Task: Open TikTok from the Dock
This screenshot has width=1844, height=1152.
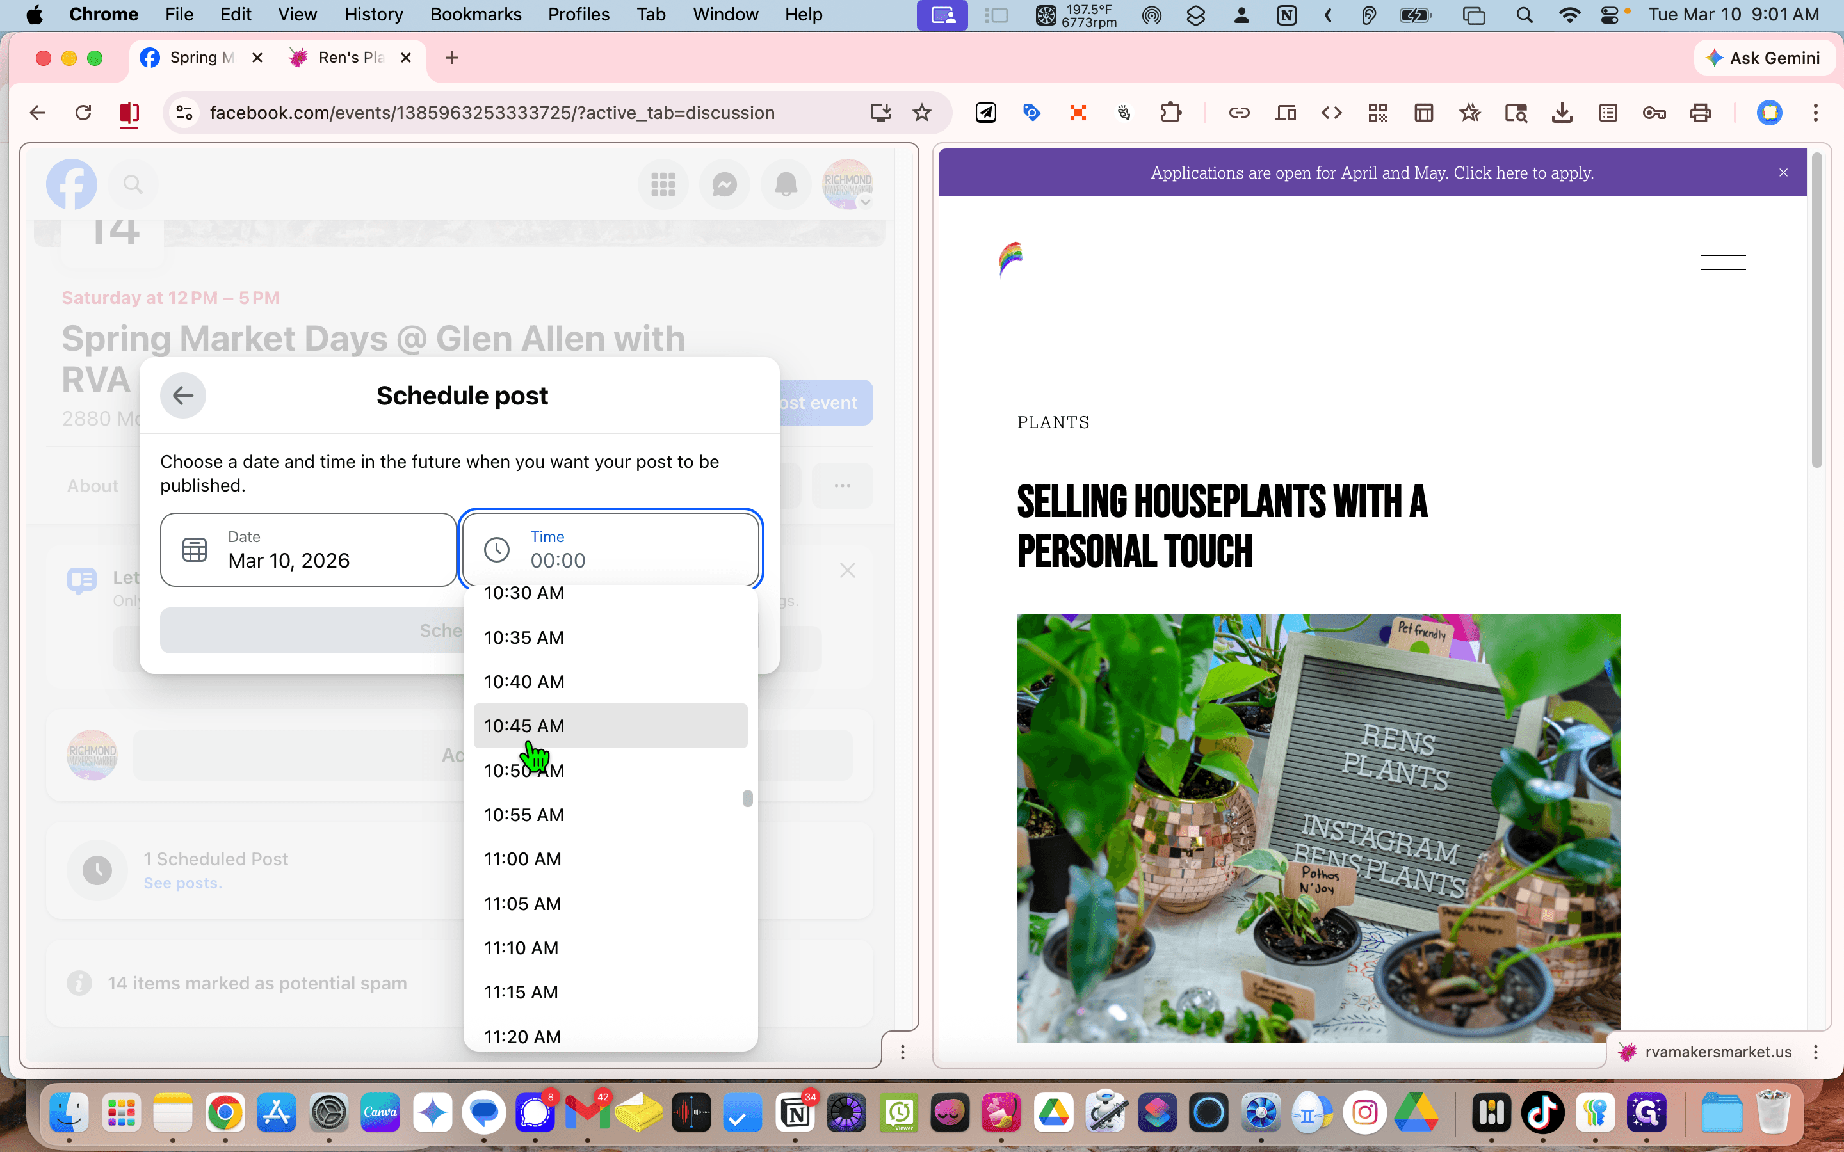Action: 1543,1112
